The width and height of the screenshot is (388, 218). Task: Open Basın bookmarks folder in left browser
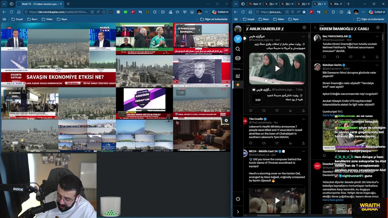[32, 19]
